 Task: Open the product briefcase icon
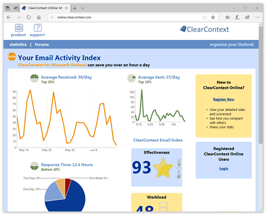pos(19,28)
